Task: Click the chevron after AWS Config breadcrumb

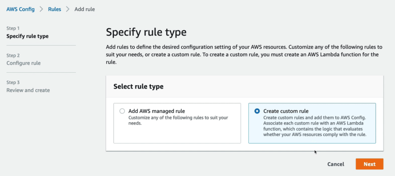Action: pyautogui.click(x=42, y=9)
